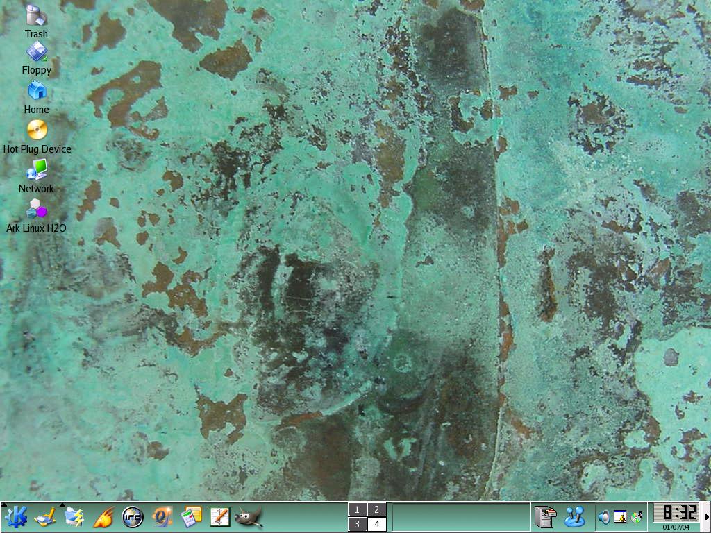Screen dimensions: 711x533
Task: Launch the calculator spreadsheet app icon
Action: coord(191,517)
